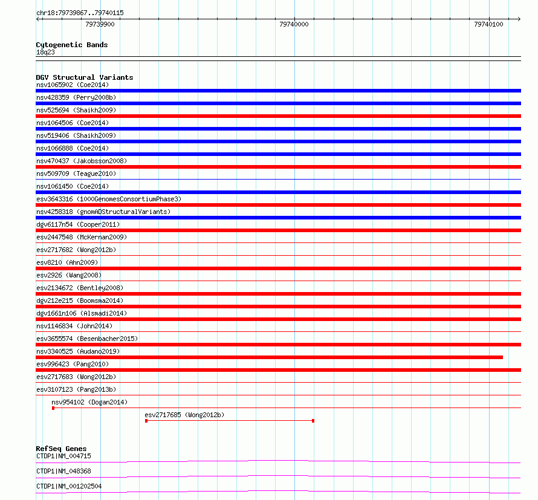Select nsv1146834 (John2014) label

click(74, 326)
